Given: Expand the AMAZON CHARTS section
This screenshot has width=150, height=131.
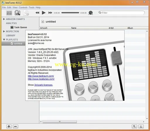Looking at the screenshot, I should 4,19.
